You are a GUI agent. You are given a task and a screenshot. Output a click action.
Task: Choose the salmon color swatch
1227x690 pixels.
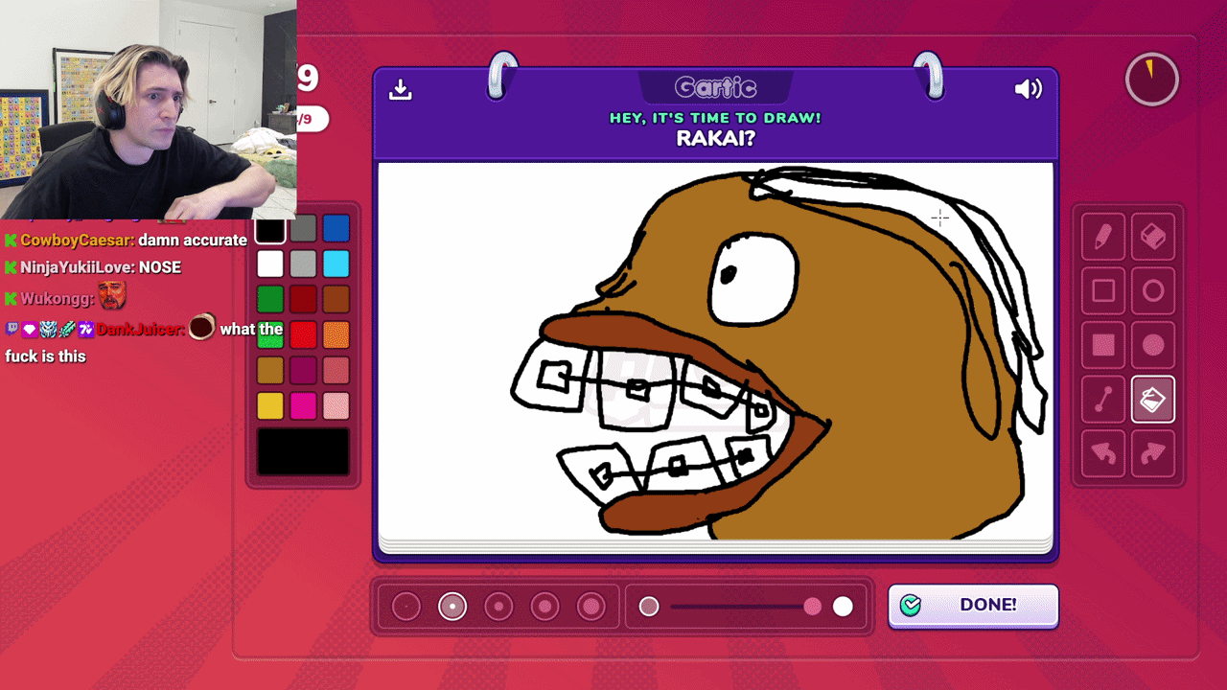(336, 370)
